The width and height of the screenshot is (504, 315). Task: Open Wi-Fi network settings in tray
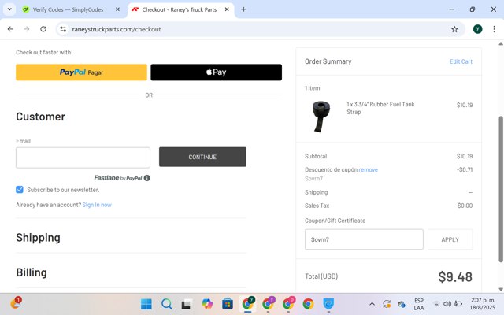coord(436,304)
